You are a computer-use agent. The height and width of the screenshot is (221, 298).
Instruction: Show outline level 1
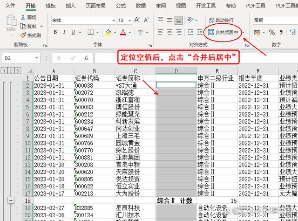click(4, 71)
